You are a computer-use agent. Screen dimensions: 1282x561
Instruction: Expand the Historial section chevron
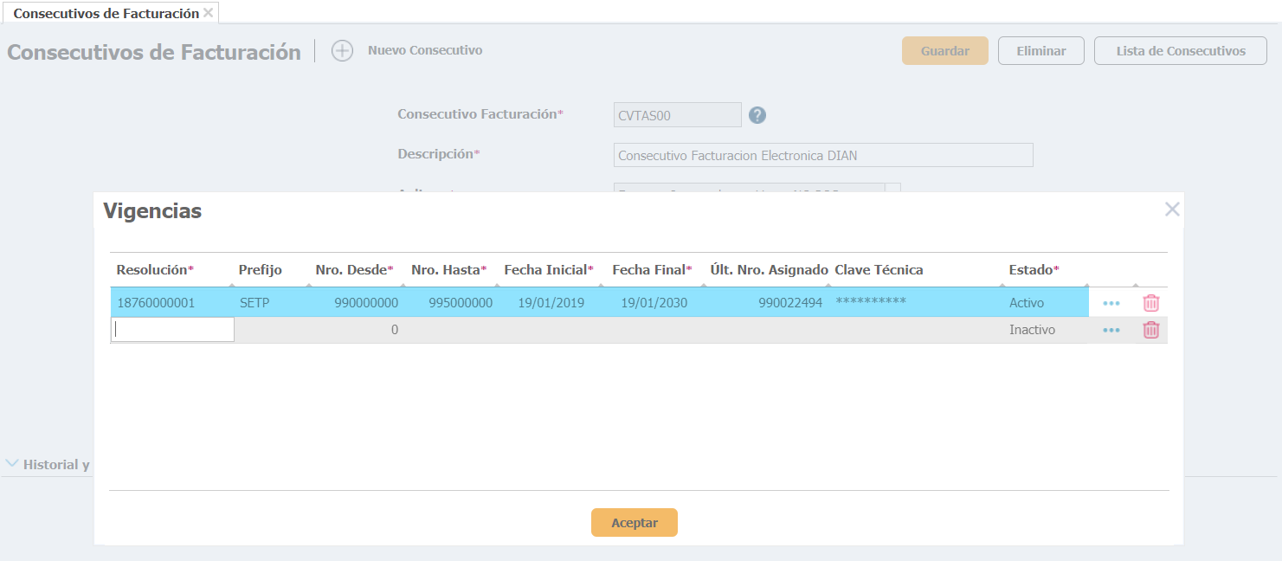click(12, 464)
